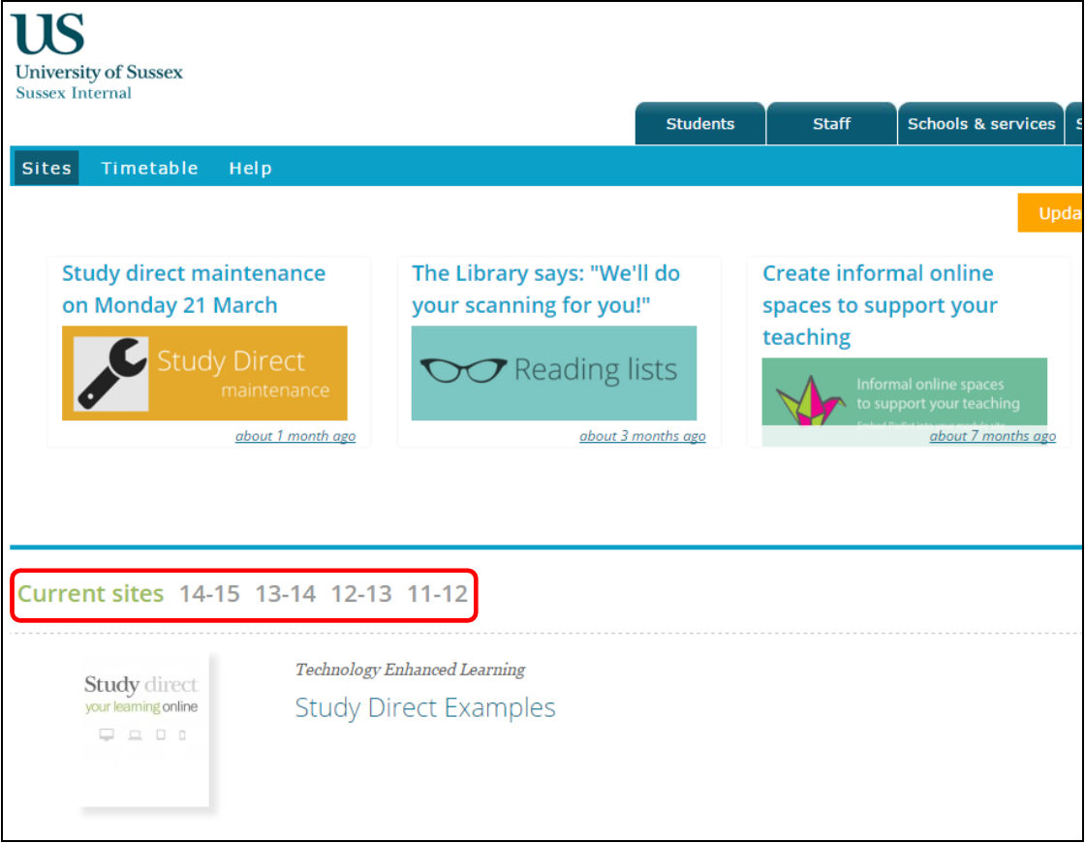Show sites from 13-14
This screenshot has width=1085, height=843.
(x=285, y=594)
